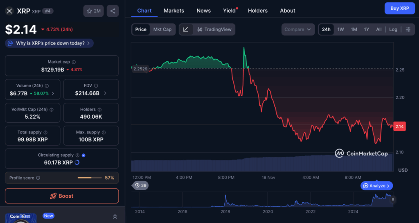This screenshot has height=223, width=419.
Task: Expand the 24h Volume details chevron
Action: (53, 93)
